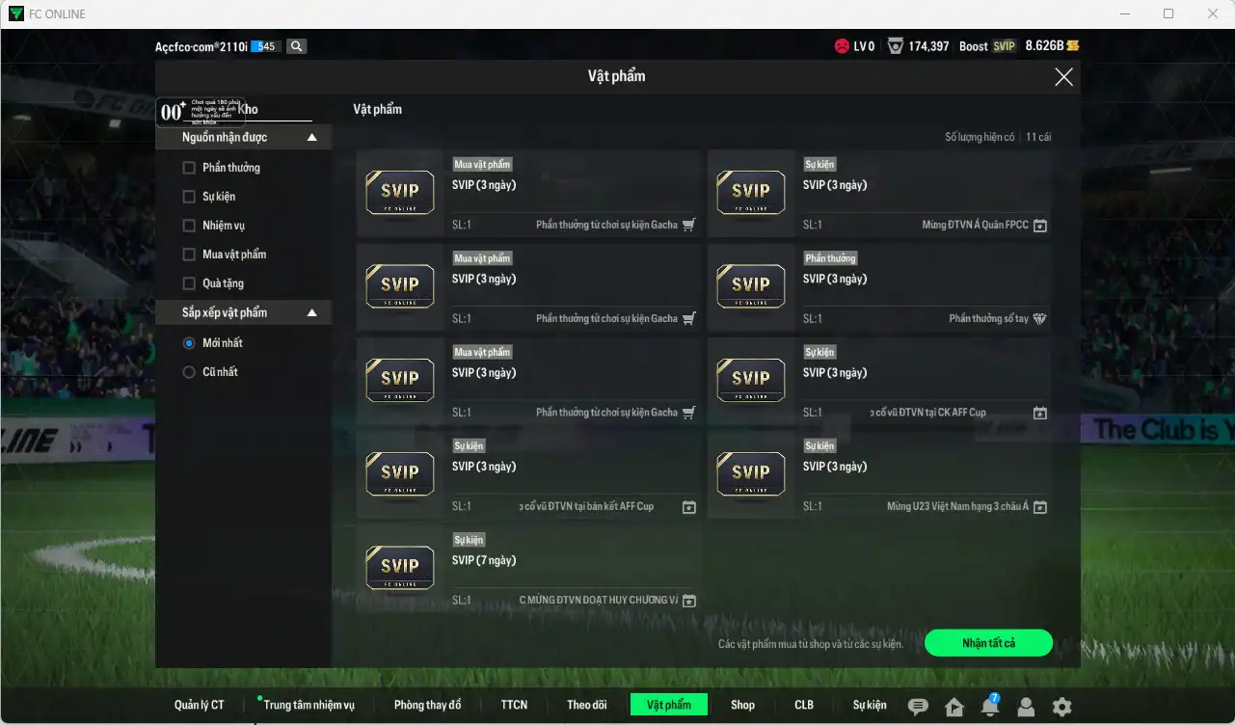
Task: Open the Quản lý CT tab
Action: tap(199, 705)
